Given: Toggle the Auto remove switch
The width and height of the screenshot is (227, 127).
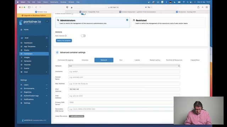Looking at the screenshot, I should point(83,36).
